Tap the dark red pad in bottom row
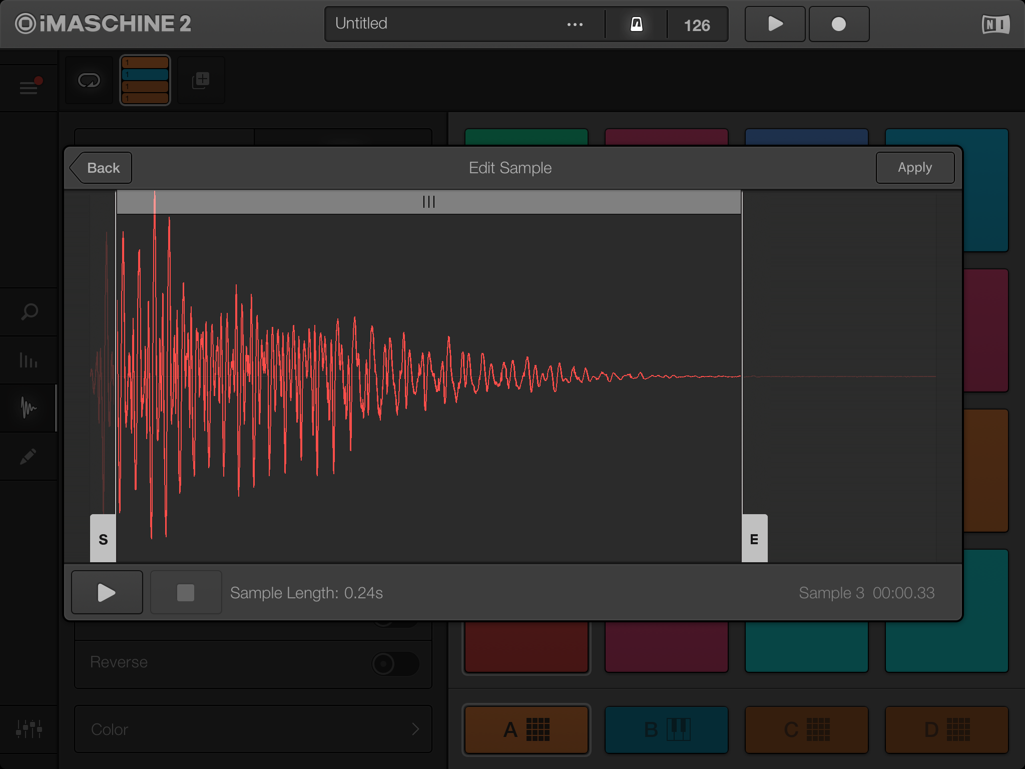The width and height of the screenshot is (1025, 769). pos(527,647)
